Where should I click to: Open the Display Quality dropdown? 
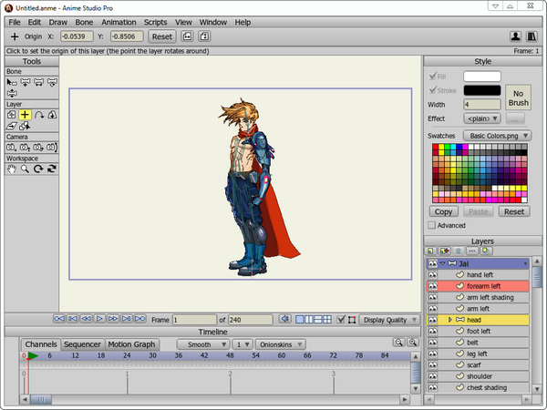390,320
